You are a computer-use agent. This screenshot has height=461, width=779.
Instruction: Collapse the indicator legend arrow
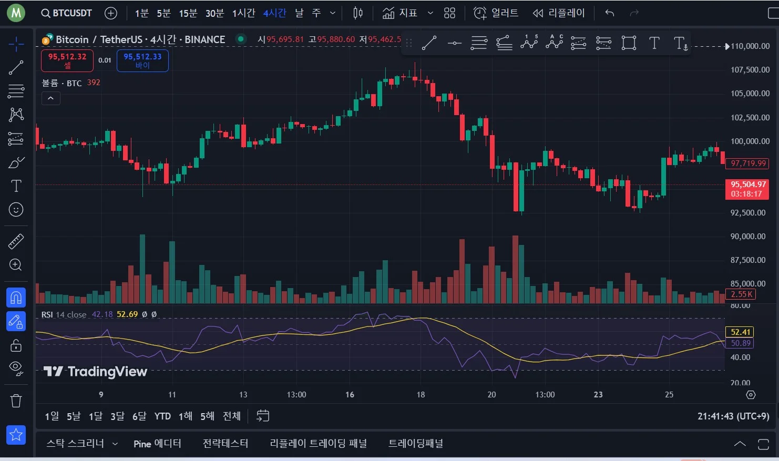coord(51,98)
